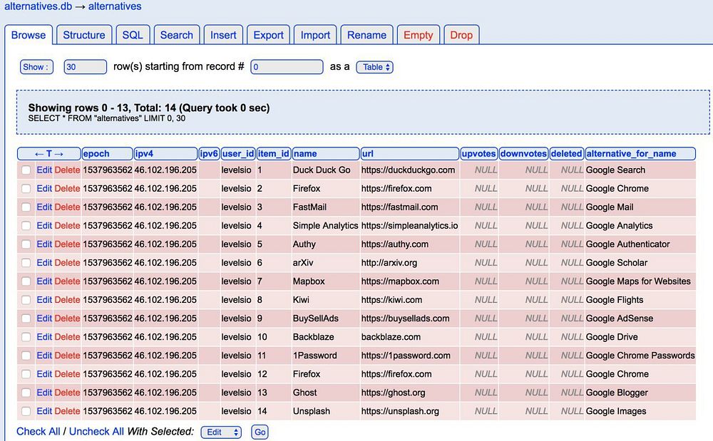Tick the checkbox for the Mapbox row
Screen dimensions: 713x441
(26, 281)
